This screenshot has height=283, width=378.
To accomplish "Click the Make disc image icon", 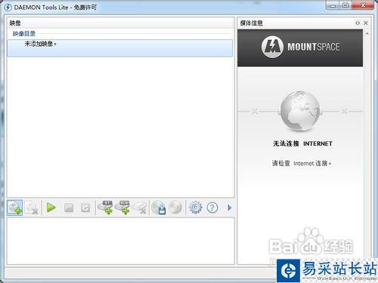I will 159,208.
